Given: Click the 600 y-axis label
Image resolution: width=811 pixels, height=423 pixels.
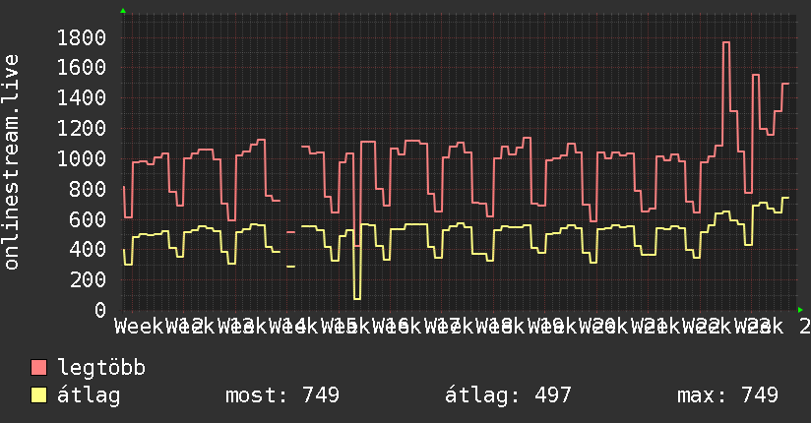Looking at the screenshot, I should click(x=88, y=219).
